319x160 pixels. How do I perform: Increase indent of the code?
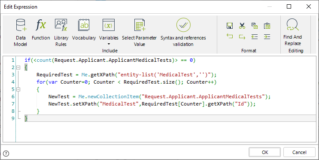click(267, 36)
